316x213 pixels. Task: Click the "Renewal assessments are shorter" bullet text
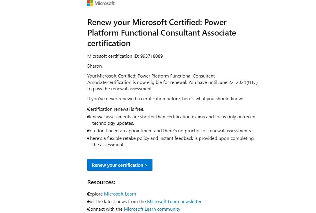[x=172, y=117]
